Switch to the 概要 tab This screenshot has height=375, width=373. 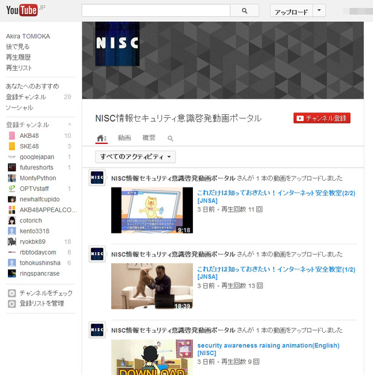(149, 138)
